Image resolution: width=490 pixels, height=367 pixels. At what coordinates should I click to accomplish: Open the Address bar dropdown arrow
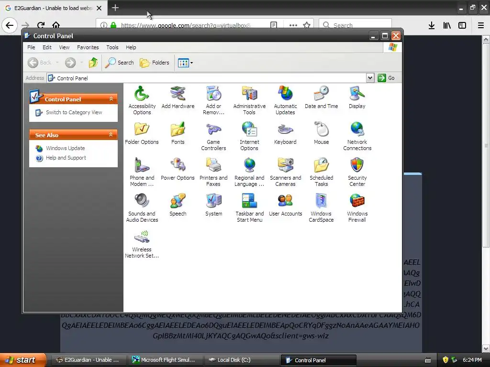[x=370, y=78]
